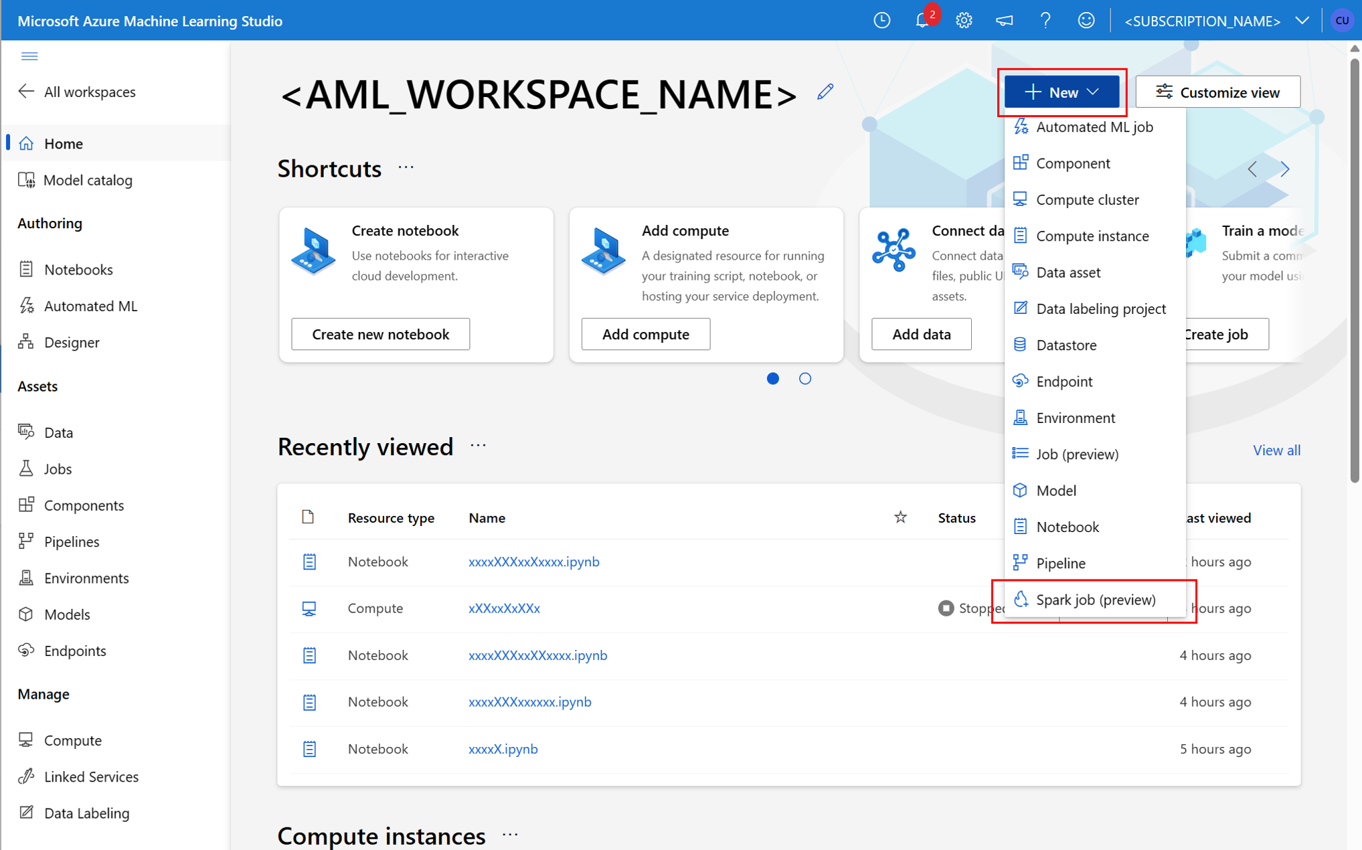This screenshot has height=850, width=1362.
Task: Select the Notebooks sidebar menu item
Action: [78, 269]
